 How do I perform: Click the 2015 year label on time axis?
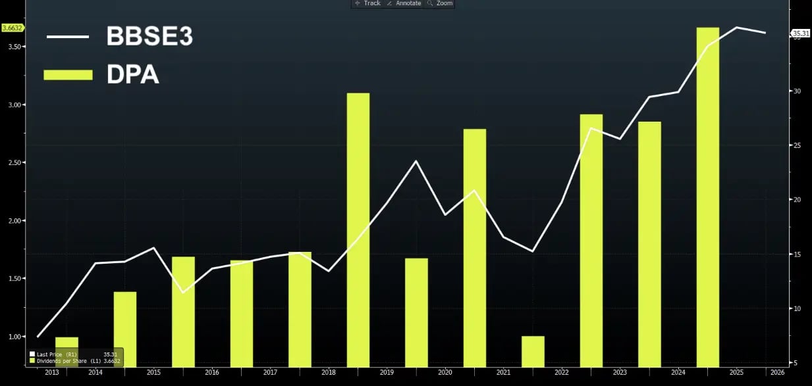(x=153, y=373)
